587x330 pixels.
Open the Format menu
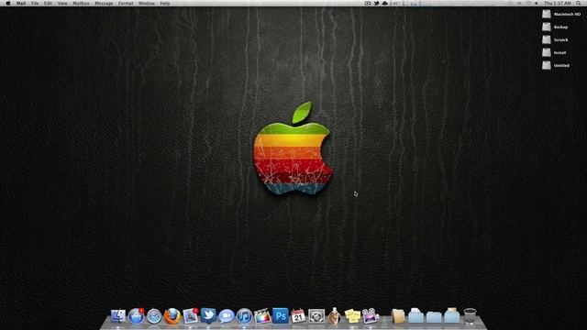pos(126,4)
